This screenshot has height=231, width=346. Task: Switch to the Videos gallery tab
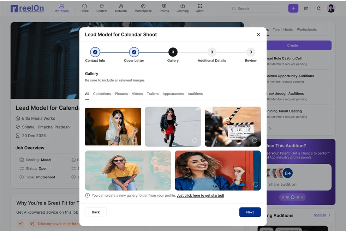click(137, 94)
